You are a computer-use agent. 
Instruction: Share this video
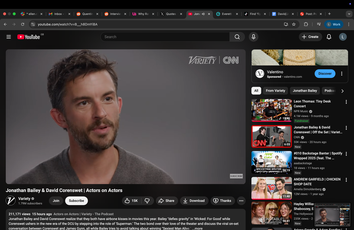coord(166,201)
